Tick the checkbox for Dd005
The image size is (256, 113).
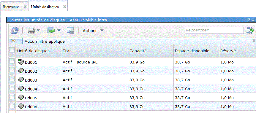[12, 97]
